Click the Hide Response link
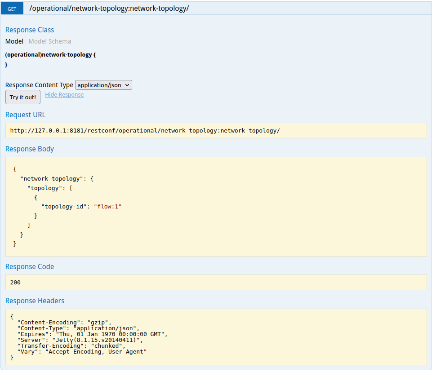Image resolution: width=432 pixels, height=372 pixels. click(64, 95)
